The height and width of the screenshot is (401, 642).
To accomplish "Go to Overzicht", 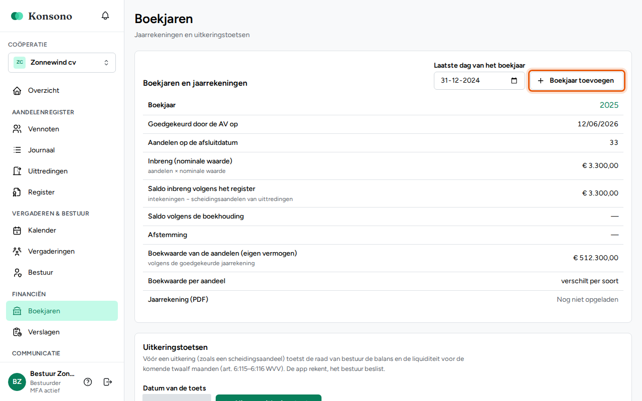I will pyautogui.click(x=62, y=91).
